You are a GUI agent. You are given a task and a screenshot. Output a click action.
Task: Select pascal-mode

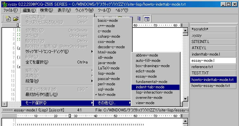pyautogui.click(x=112, y=79)
